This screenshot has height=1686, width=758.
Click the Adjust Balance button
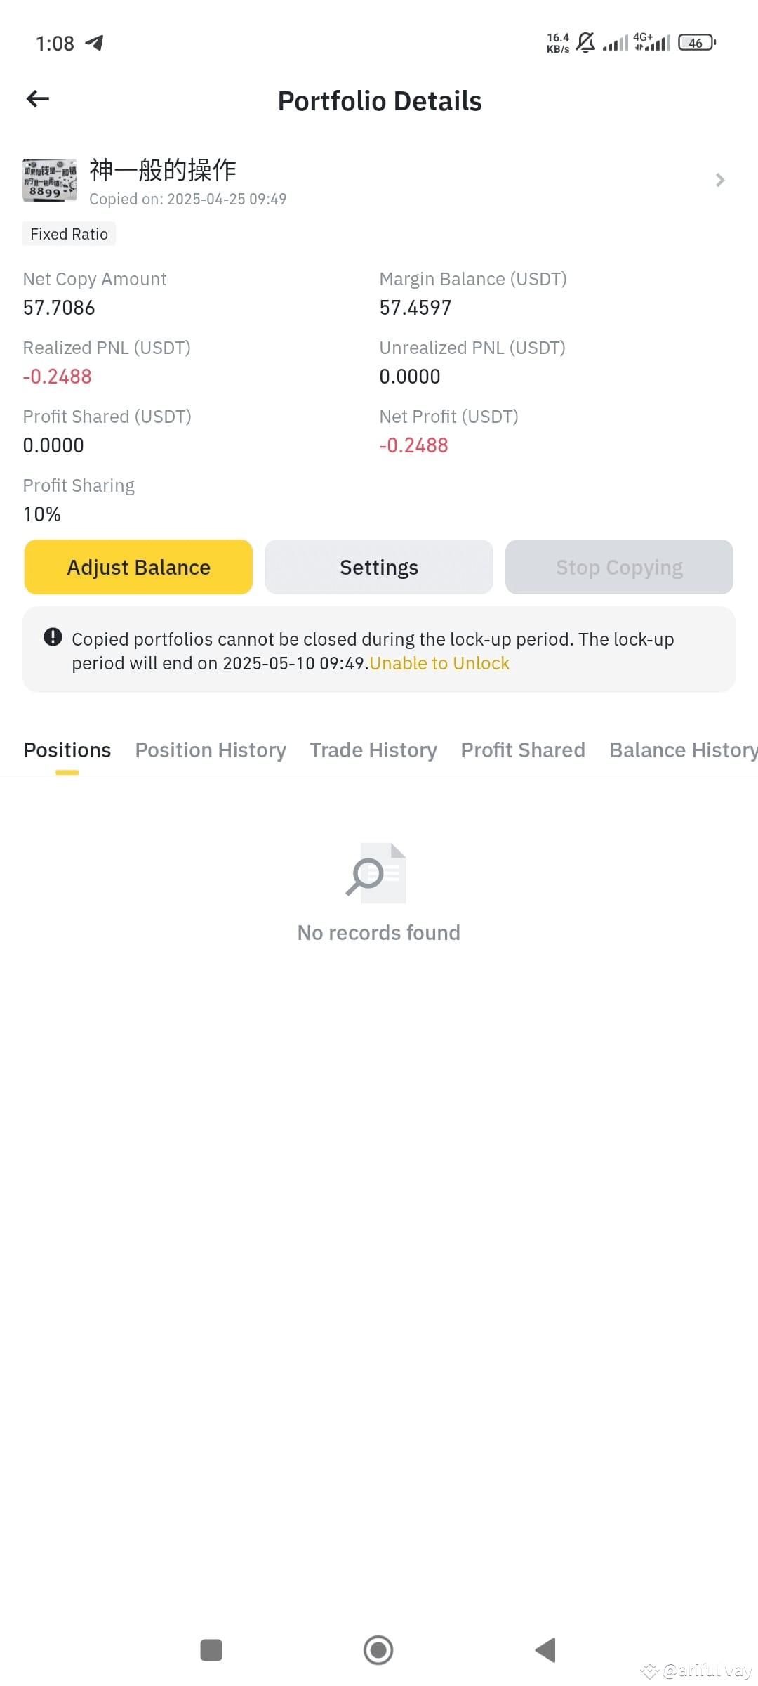pyautogui.click(x=138, y=567)
